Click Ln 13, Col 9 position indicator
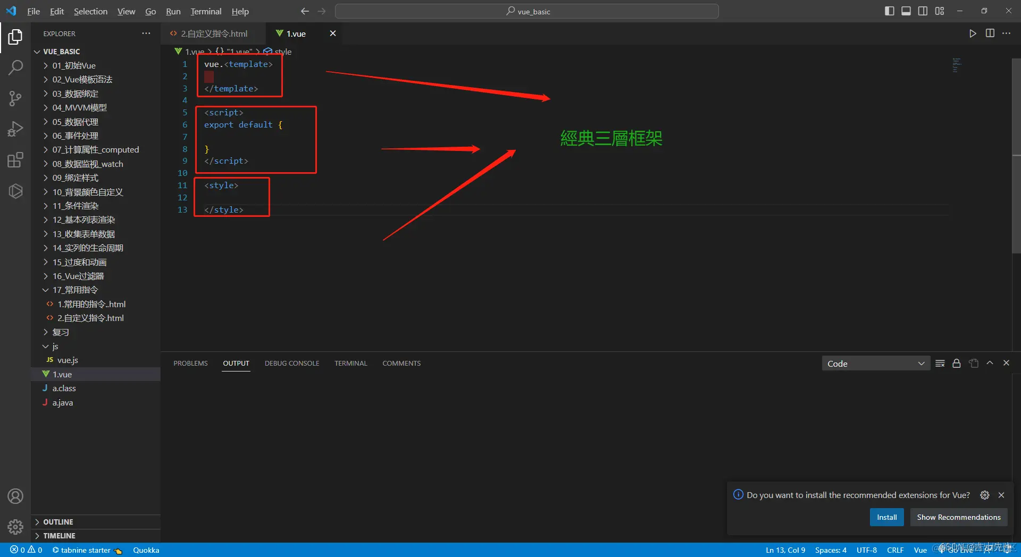Viewport: 1021px width, 557px height. 785,550
